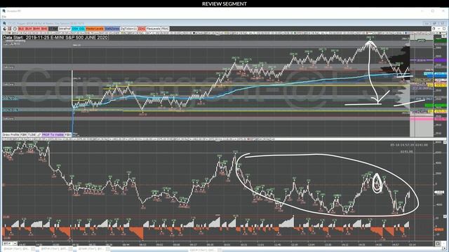
Task: Click the clock icon in study toolbar
Action: click(x=15, y=29)
